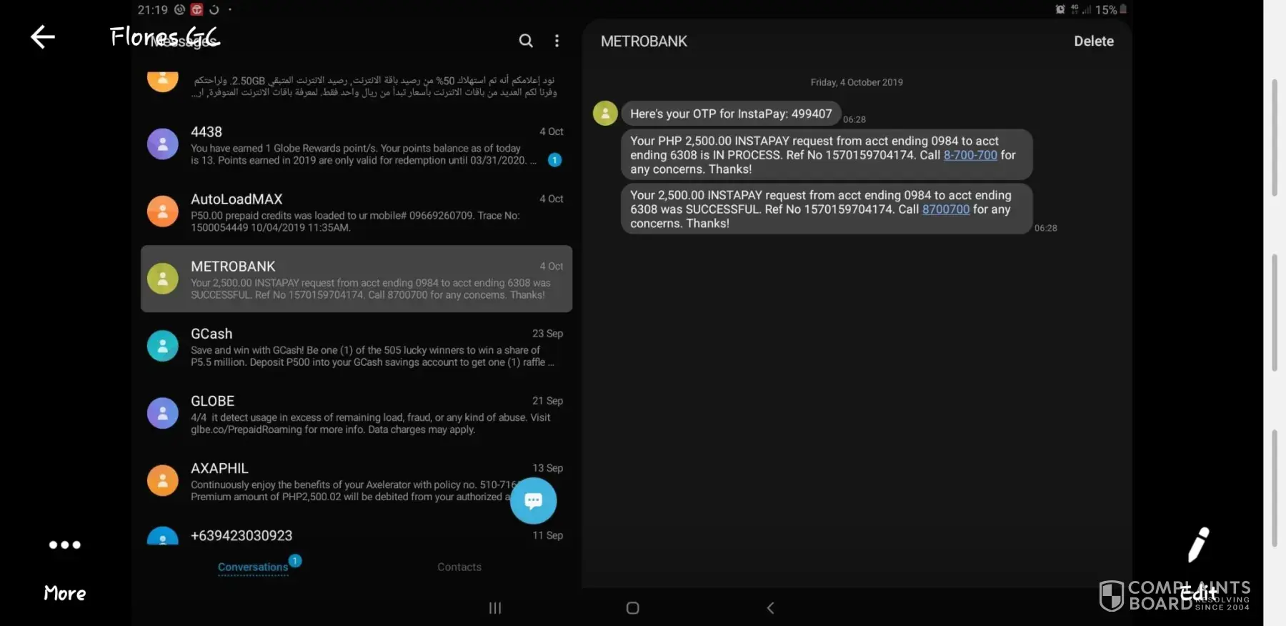Tap the AXAPHIL contact avatar

click(163, 480)
